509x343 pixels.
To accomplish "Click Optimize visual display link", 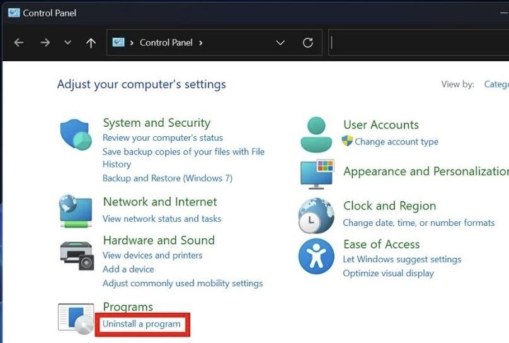I will [x=388, y=274].
